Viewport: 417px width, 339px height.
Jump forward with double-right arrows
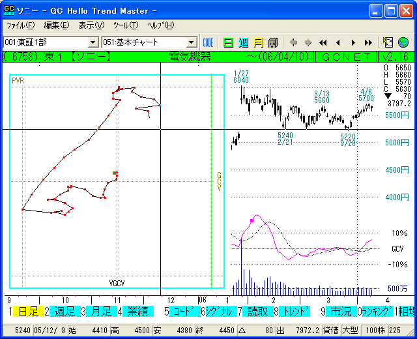(368, 42)
